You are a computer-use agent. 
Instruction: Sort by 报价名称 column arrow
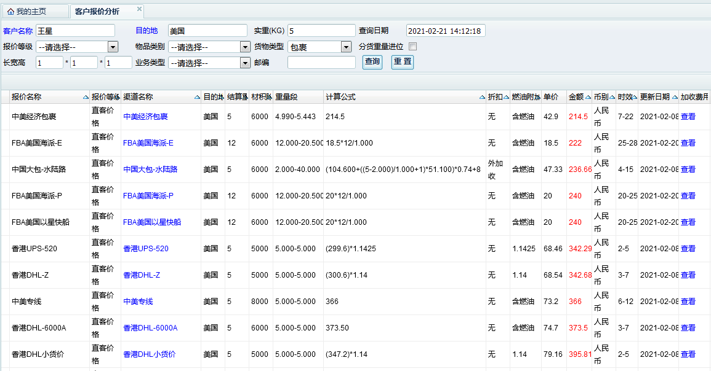[x=86, y=98]
